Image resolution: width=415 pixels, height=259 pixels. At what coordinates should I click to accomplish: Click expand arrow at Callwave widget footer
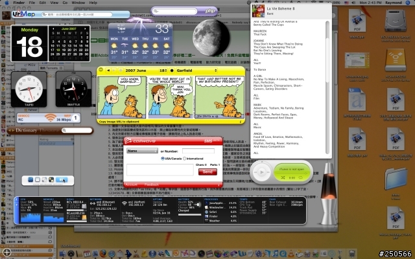point(219,185)
